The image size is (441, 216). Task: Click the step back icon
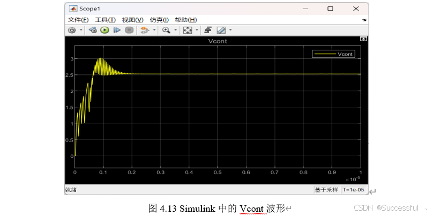[x=93, y=30]
